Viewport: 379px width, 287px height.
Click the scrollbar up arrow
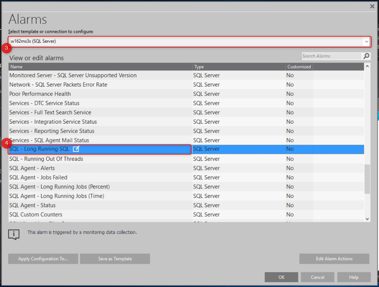[367, 66]
